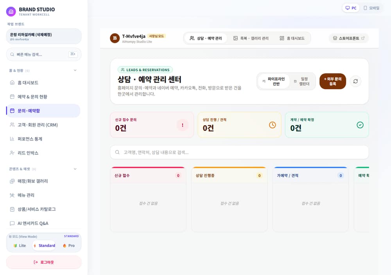Open 메뉴 관리 menu item
Screen dimensions: 391x275
[43, 195]
